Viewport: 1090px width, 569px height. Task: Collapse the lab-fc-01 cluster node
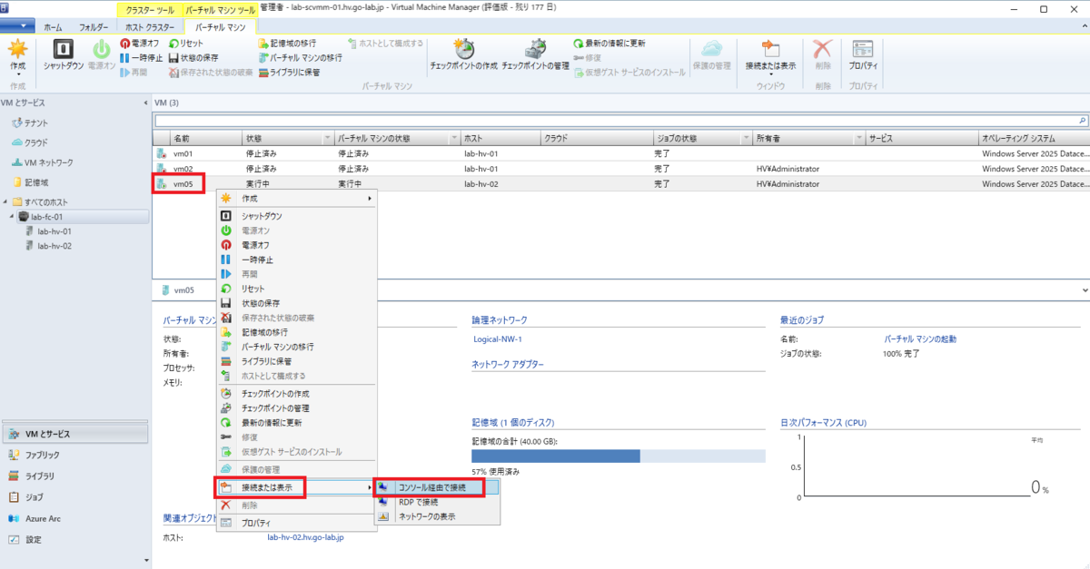point(12,218)
